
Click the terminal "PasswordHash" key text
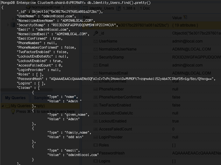pyautogui.click(x=30, y=79)
